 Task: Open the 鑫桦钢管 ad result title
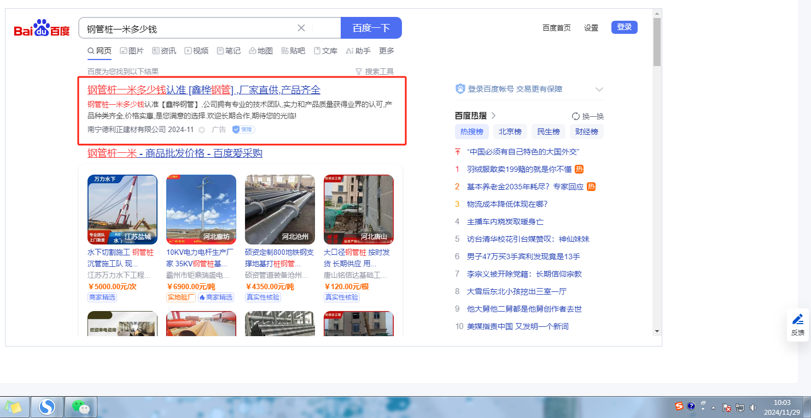[204, 90]
